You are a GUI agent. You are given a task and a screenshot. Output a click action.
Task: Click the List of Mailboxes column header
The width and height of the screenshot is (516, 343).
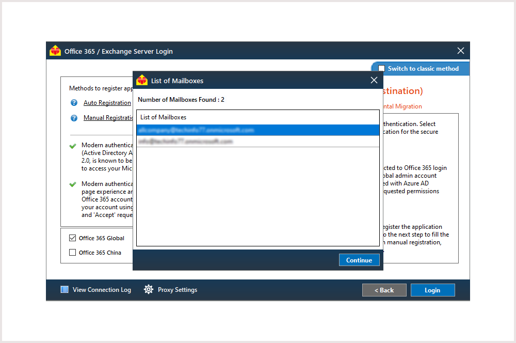(257, 117)
